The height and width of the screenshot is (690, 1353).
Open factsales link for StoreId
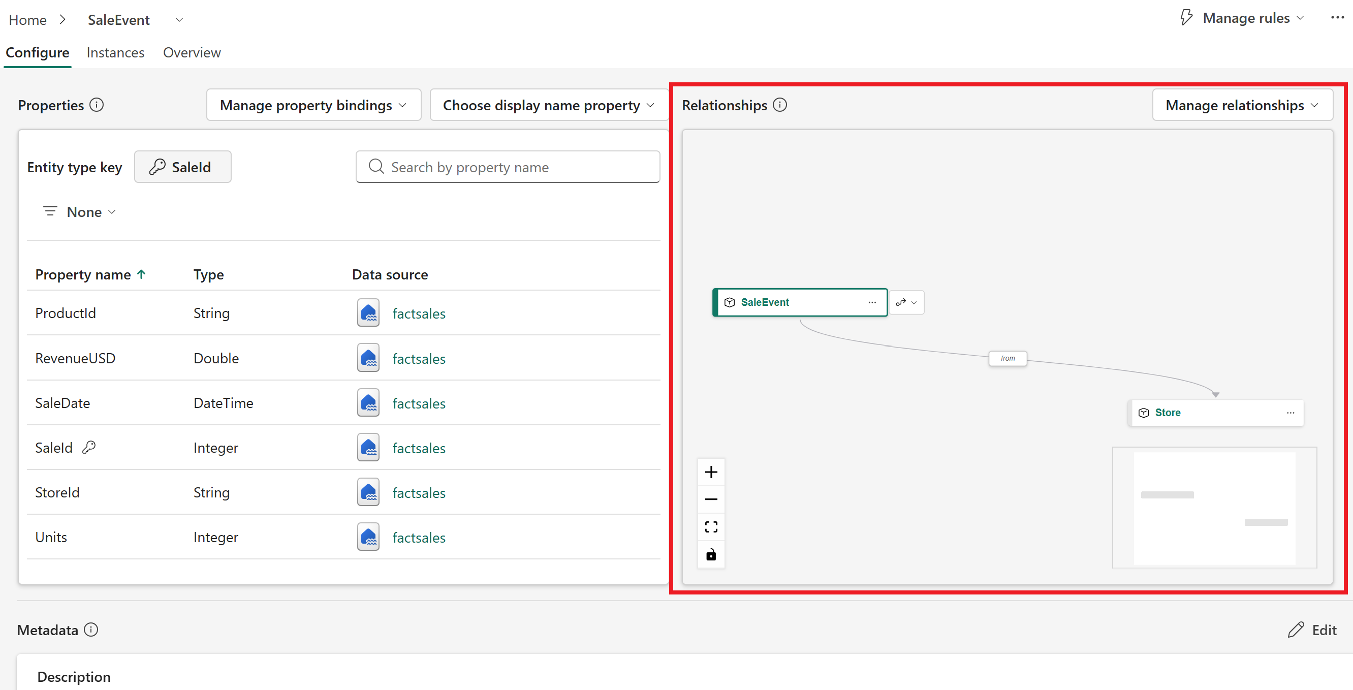(x=419, y=492)
